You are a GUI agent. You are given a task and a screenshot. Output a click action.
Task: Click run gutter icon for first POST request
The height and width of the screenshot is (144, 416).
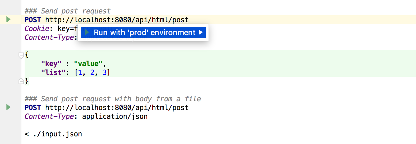tap(8, 20)
